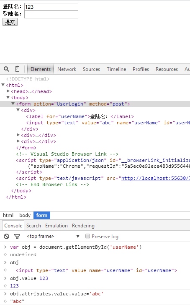Switch to the Network tab
Screen dimensions: 190x305
point(67,69)
